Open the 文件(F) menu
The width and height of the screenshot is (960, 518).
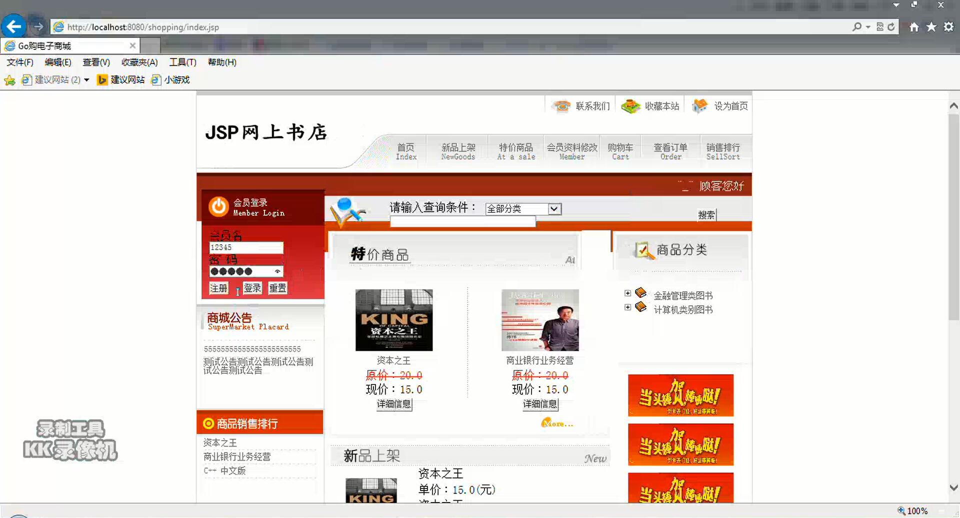point(20,62)
